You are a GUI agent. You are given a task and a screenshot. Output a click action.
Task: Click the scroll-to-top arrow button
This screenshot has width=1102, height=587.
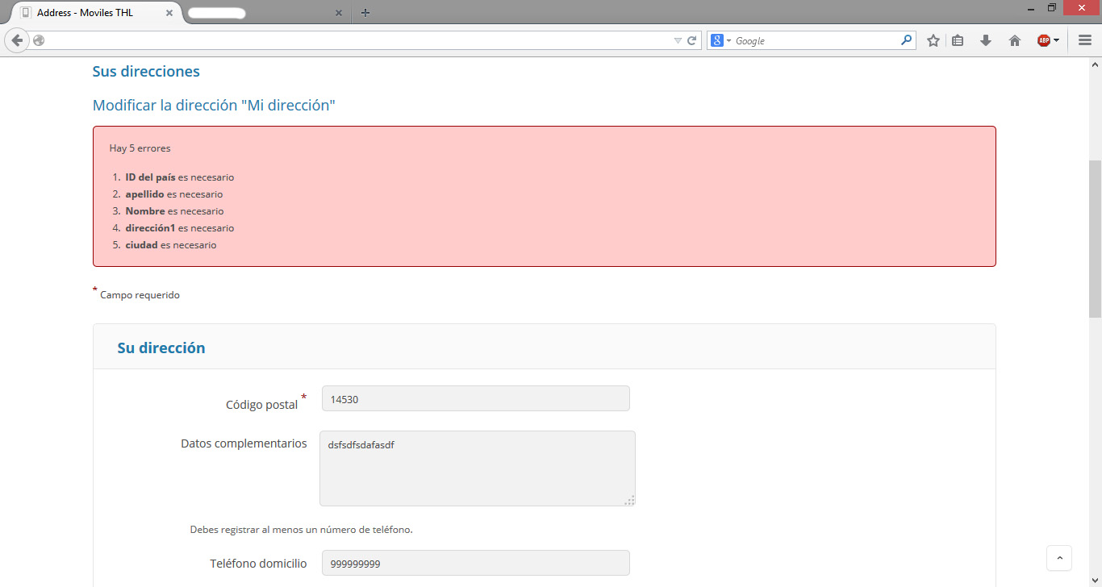click(1059, 558)
